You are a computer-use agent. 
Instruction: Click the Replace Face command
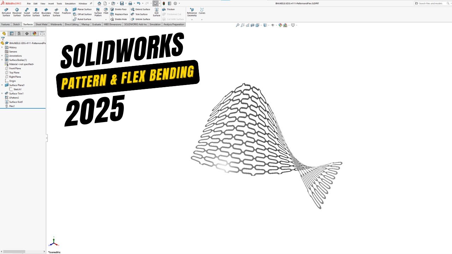pos(119,14)
